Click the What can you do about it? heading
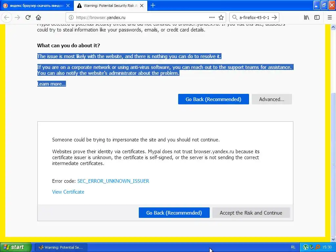Viewport: 336px width, 252px height. 69,45
